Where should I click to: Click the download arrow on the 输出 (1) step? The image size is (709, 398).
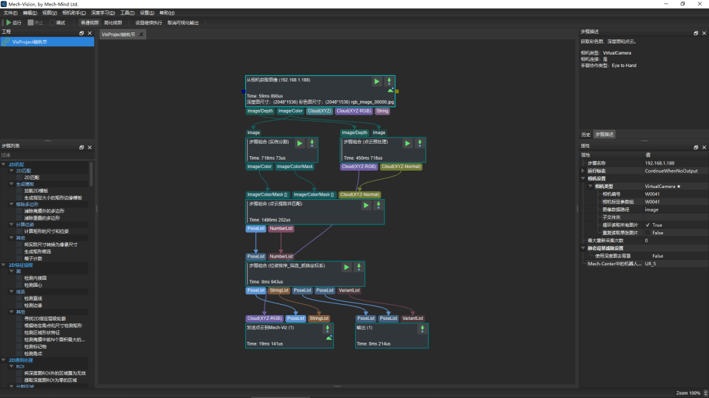tap(411, 330)
